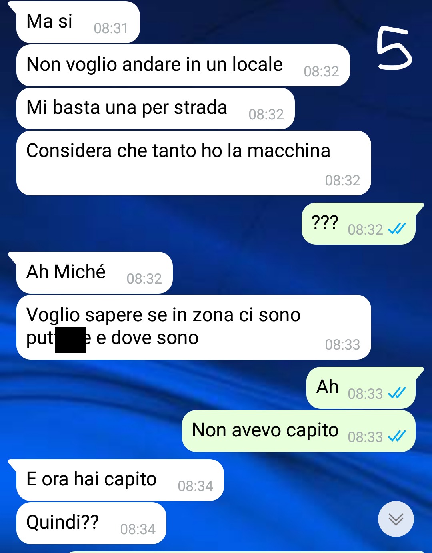Tap the 'E ora hai capito' message
The image size is (432, 553).
coord(120,480)
